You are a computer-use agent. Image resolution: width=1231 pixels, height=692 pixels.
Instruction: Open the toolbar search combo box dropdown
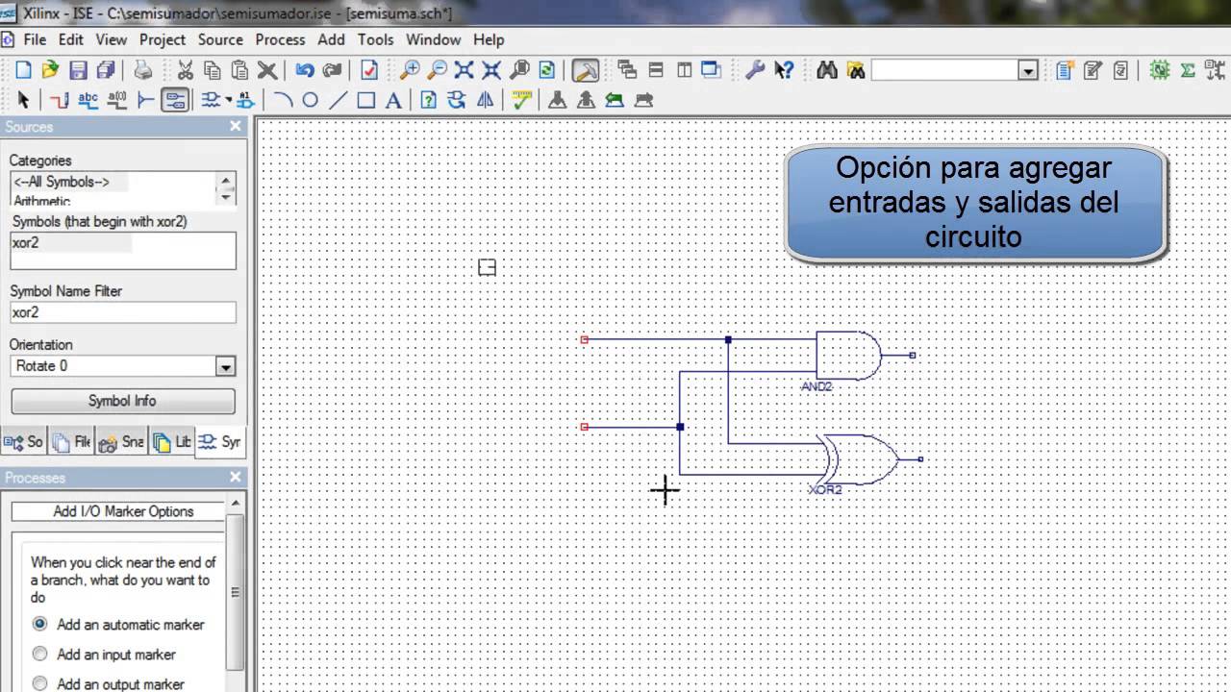click(x=1028, y=71)
